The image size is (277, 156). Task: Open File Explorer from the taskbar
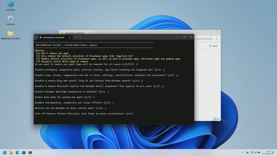11,153
